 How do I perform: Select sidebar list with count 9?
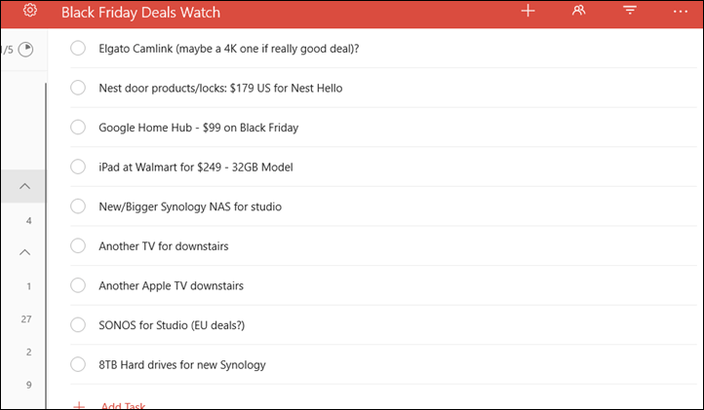28,385
